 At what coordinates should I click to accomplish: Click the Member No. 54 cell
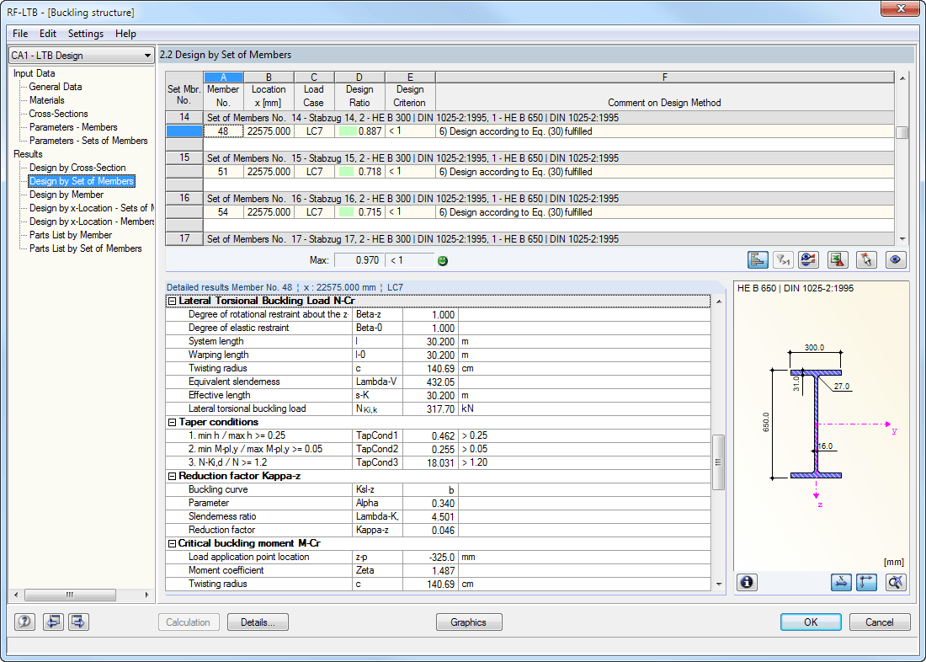[x=223, y=212]
